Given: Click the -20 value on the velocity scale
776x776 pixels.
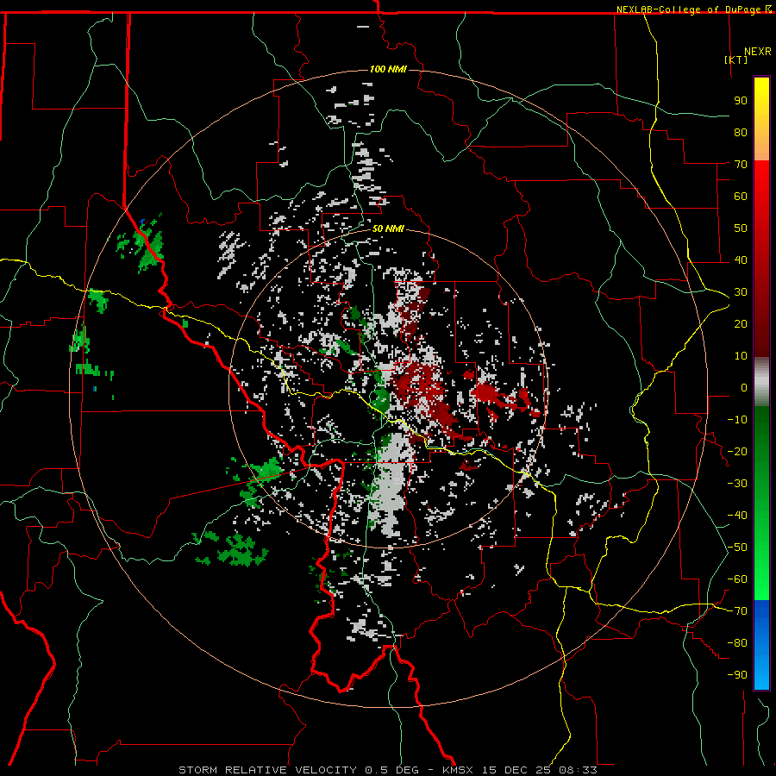Looking at the screenshot, I should click(737, 452).
